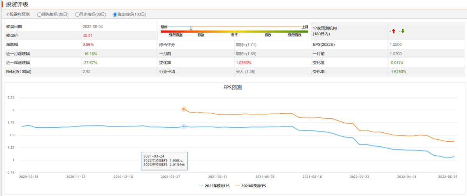This screenshot has width=467, height=196.
Task: Click the 17家预测机构 (180日内) label
Action: tap(325, 31)
